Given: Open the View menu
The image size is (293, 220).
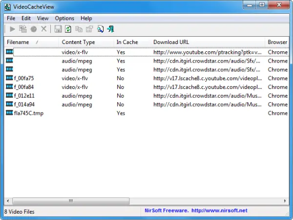Looking at the screenshot, I should tap(42, 18).
